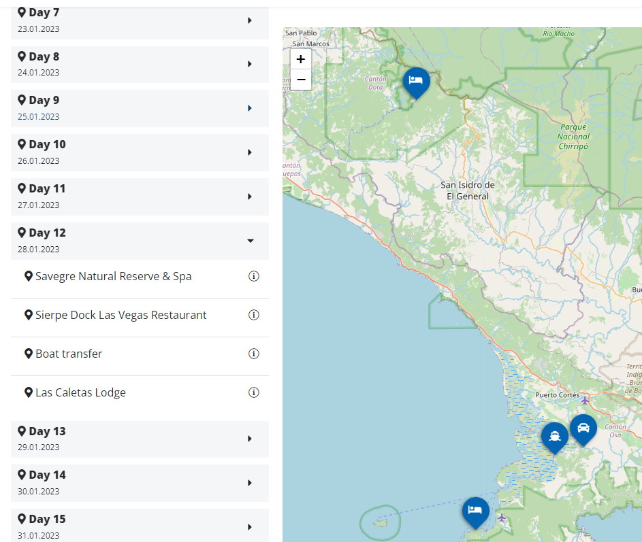Viewport: 642px width, 542px height.
Task: Show info for Boat transfer
Action: pyautogui.click(x=254, y=354)
